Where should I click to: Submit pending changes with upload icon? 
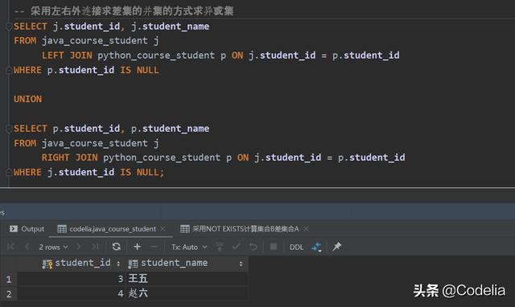tap(220, 247)
